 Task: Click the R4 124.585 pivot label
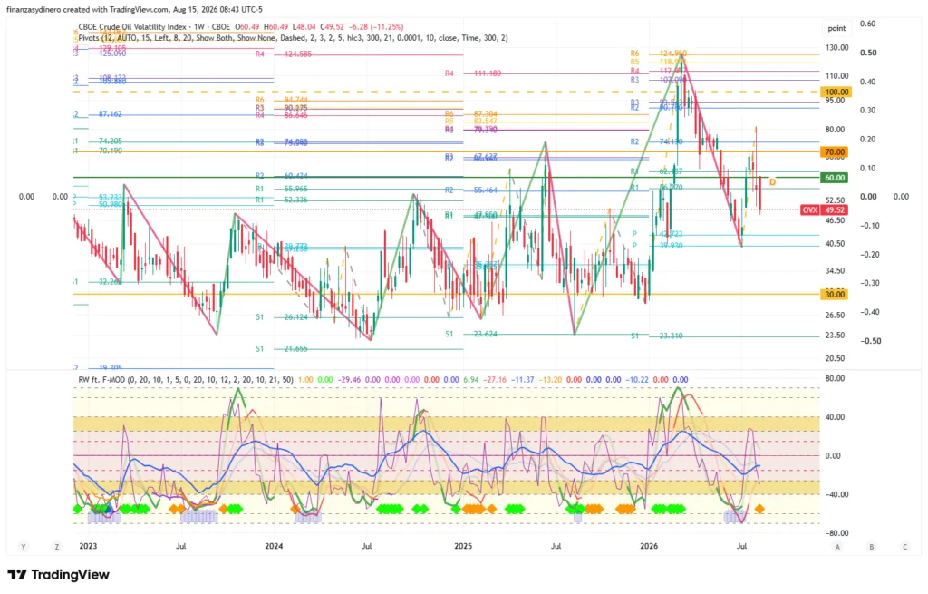click(284, 54)
